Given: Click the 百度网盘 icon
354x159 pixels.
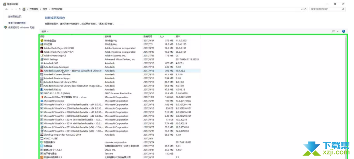Looking at the screenshot, I should click(42, 146).
